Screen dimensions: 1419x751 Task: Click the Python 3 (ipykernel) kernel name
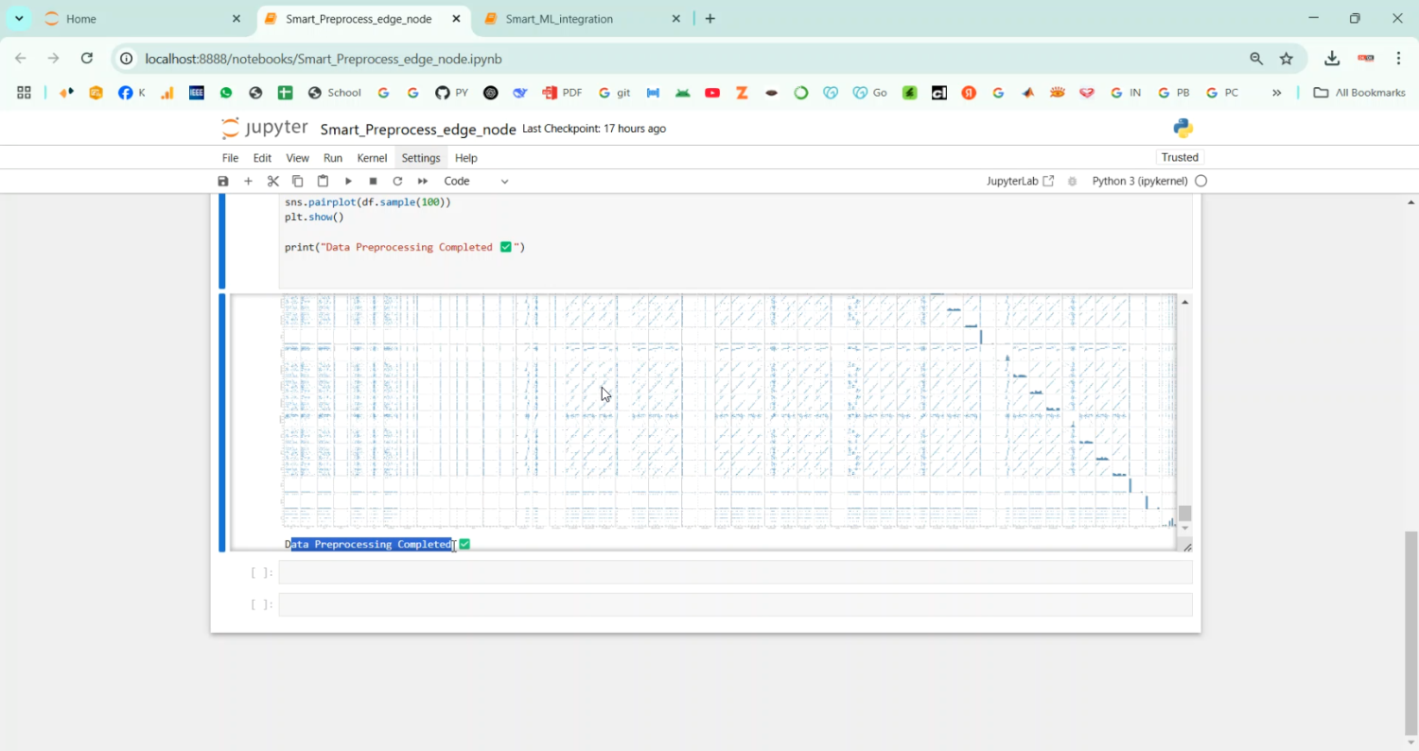(x=1139, y=181)
